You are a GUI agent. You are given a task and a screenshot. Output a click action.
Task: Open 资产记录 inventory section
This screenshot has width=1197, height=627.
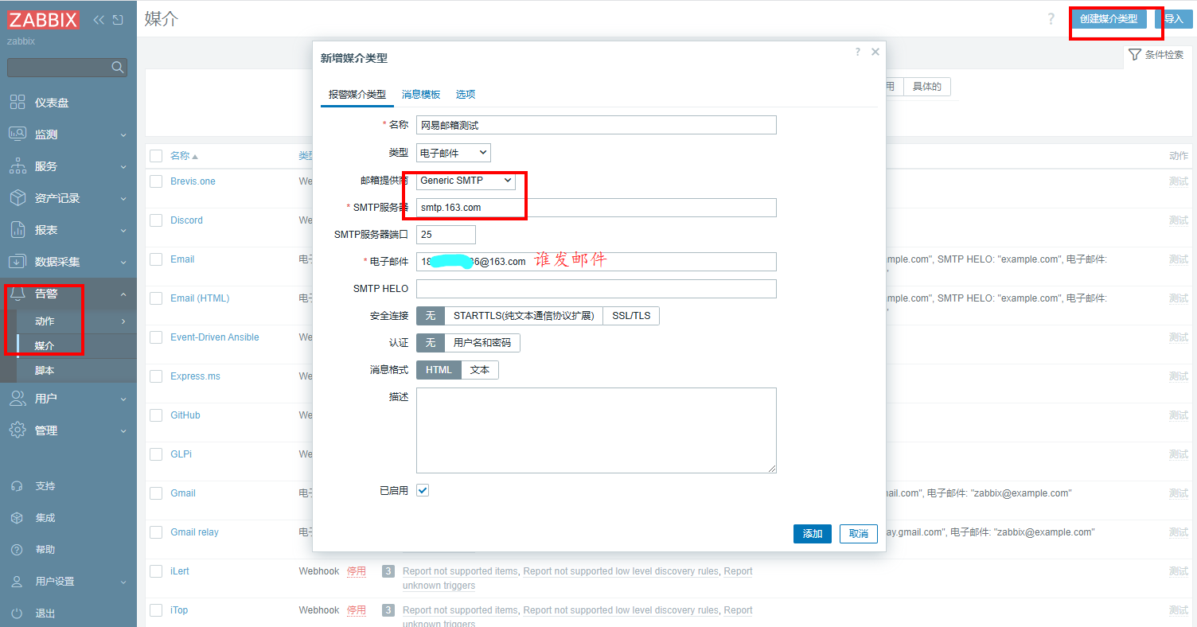click(68, 198)
